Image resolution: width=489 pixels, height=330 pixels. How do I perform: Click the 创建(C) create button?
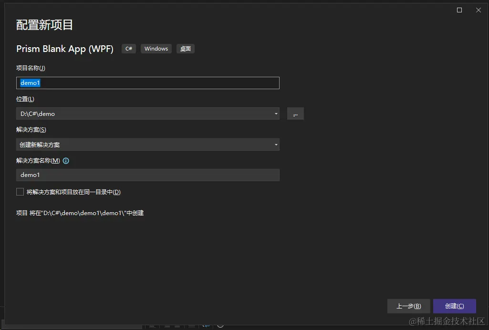coord(454,306)
